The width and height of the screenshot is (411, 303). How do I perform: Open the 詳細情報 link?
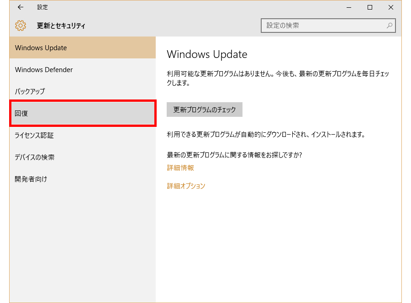(180, 168)
